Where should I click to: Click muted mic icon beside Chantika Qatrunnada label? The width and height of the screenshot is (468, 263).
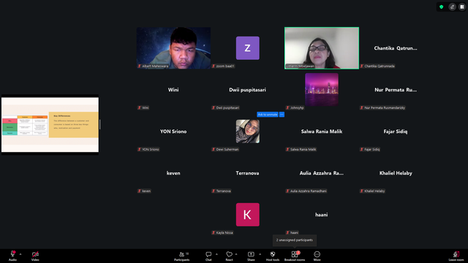pyautogui.click(x=362, y=66)
